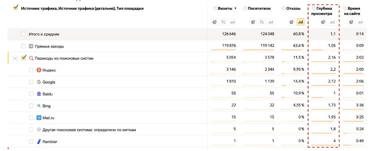Click globe icon of Другая поисковая система

pyautogui.click(x=39, y=130)
